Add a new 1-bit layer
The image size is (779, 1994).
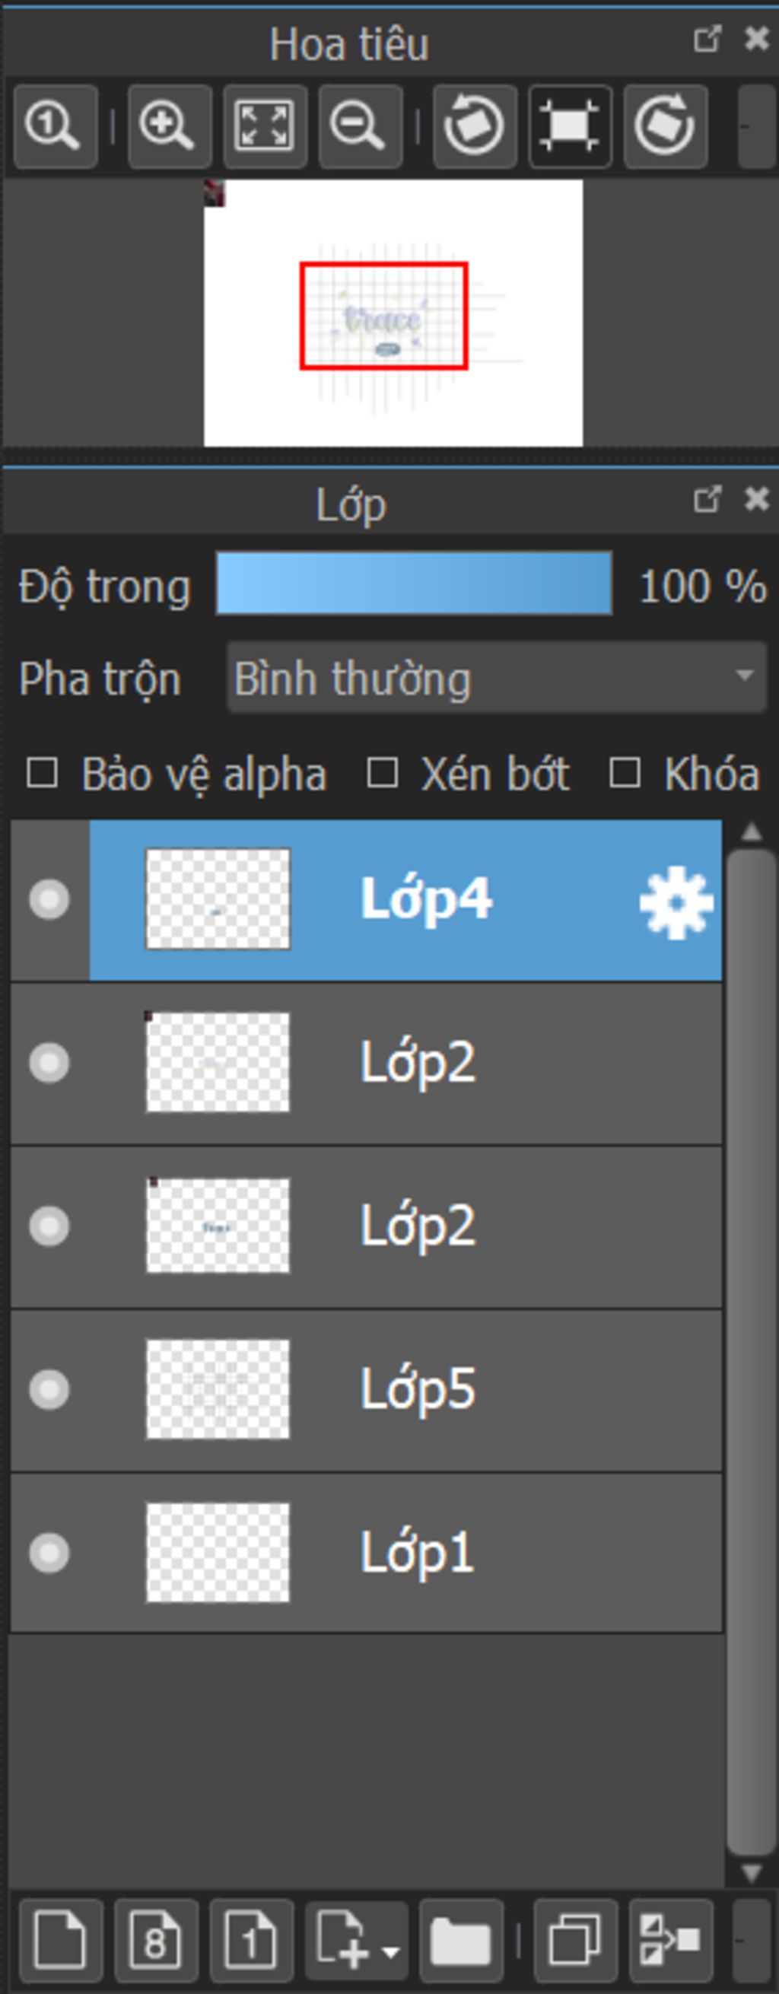(x=251, y=1939)
